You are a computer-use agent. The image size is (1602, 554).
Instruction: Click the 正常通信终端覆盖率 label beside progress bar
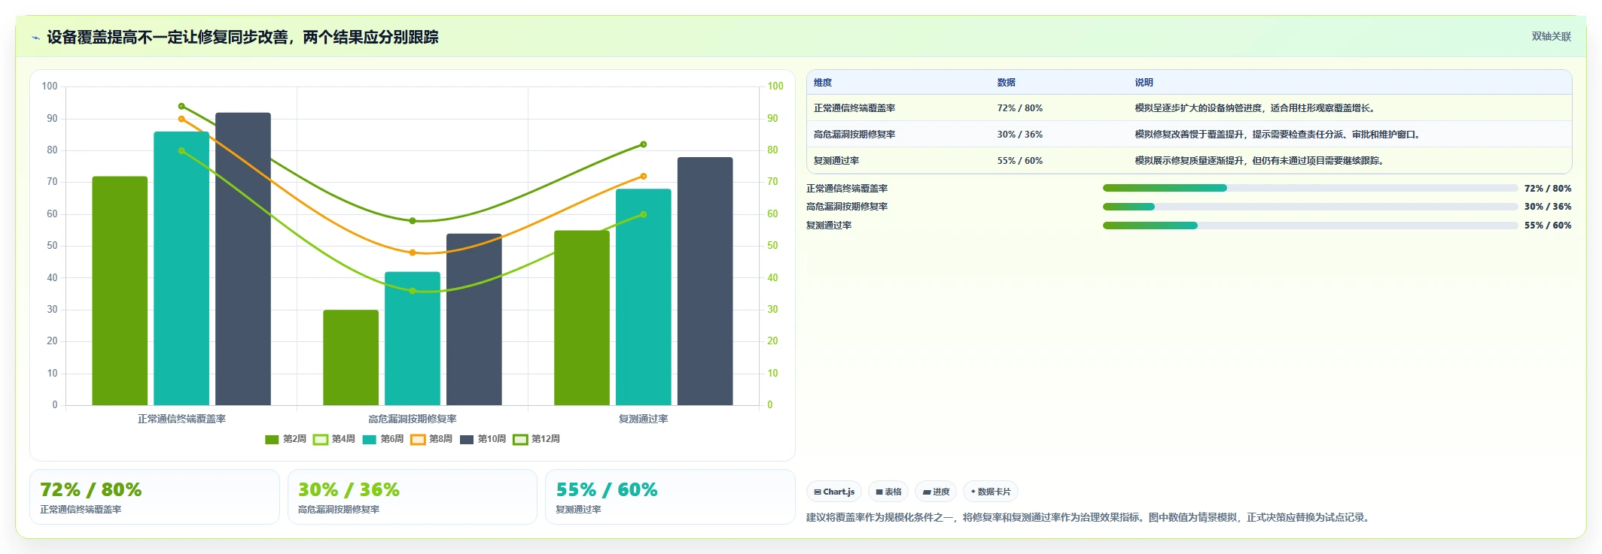pos(847,189)
